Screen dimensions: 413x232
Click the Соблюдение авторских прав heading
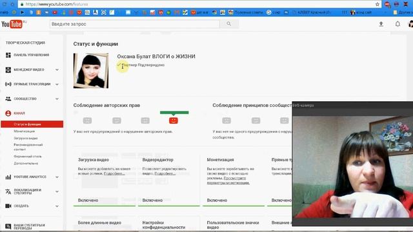[x=106, y=105]
